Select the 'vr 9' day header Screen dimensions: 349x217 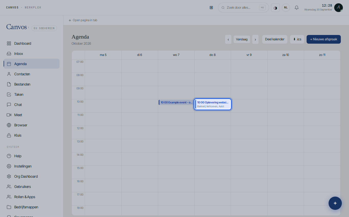[x=249, y=55]
